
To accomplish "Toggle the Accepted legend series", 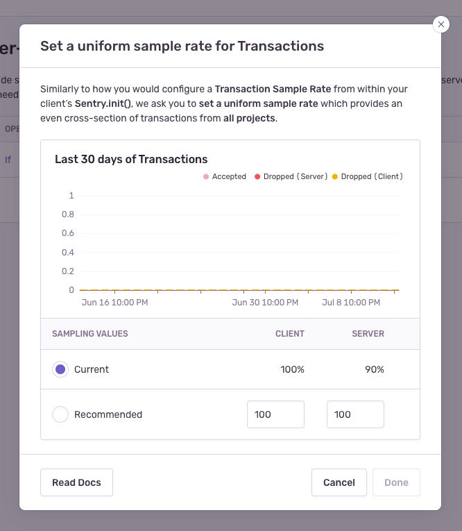I will pyautogui.click(x=225, y=176).
